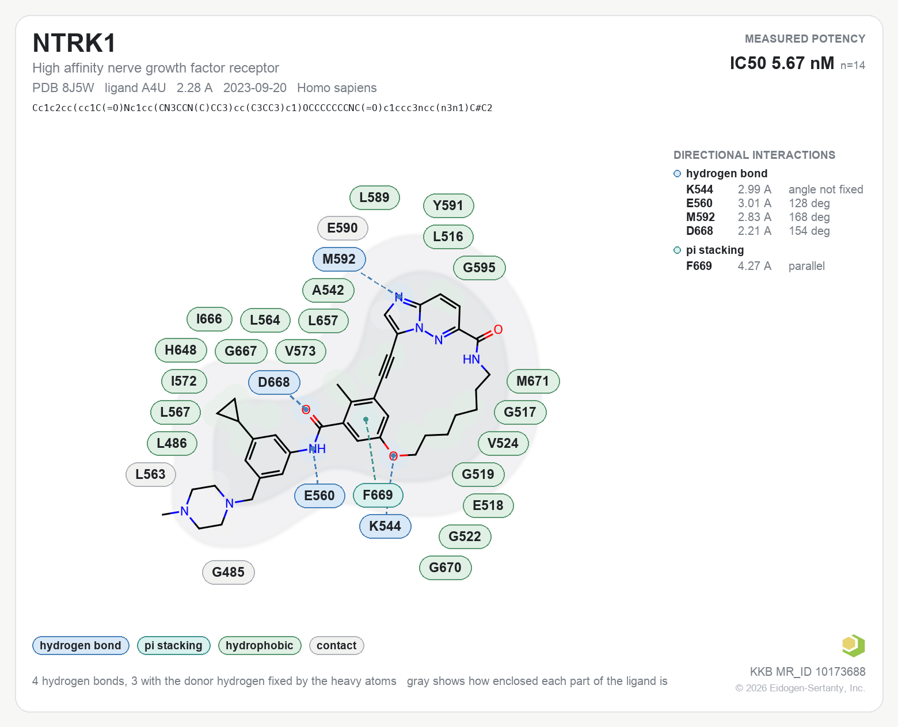The width and height of the screenshot is (898, 727).
Task: Click residue label D668
Action: tap(274, 382)
